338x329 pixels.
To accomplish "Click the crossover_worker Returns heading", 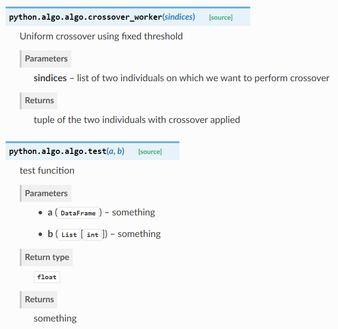I will (x=38, y=101).
